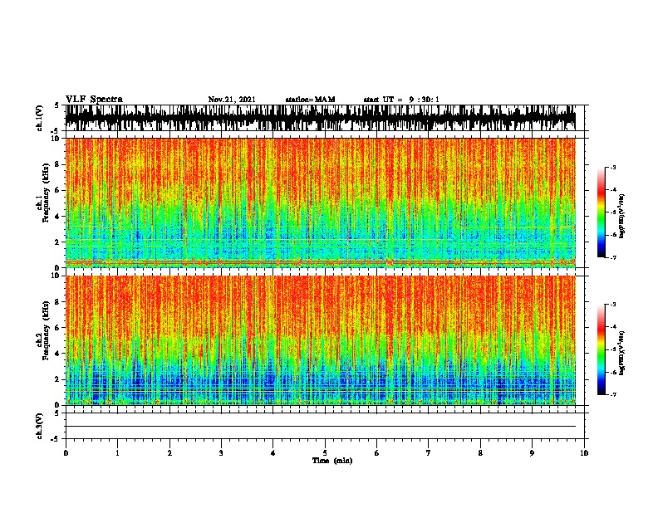Viewport: 658px width, 508px height.
Task: Click the "station=MAM" label
Action: 310,100
